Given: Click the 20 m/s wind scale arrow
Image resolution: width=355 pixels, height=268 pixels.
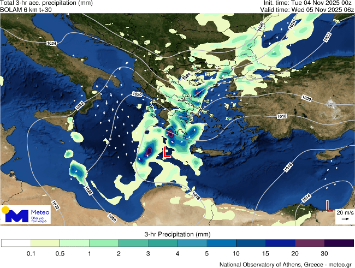Looking at the screenshot, I should pos(344,219).
